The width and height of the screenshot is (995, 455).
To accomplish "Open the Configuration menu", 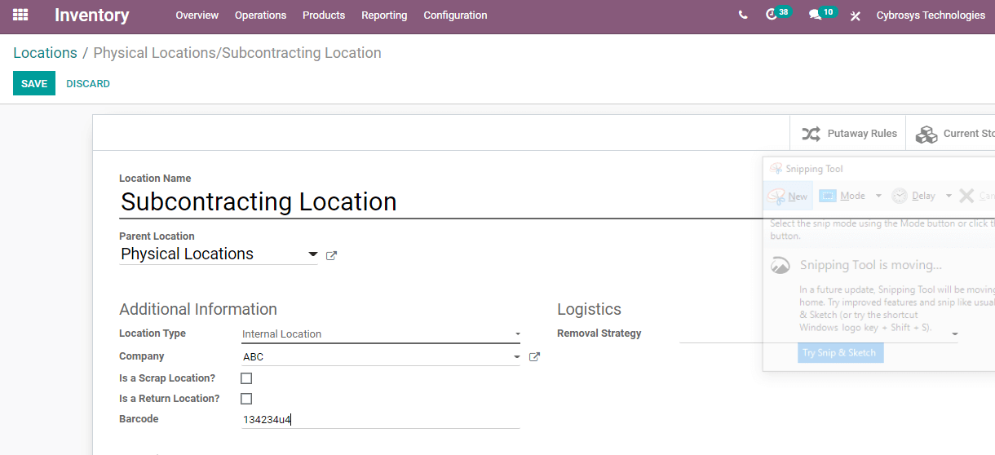I will 455,15.
